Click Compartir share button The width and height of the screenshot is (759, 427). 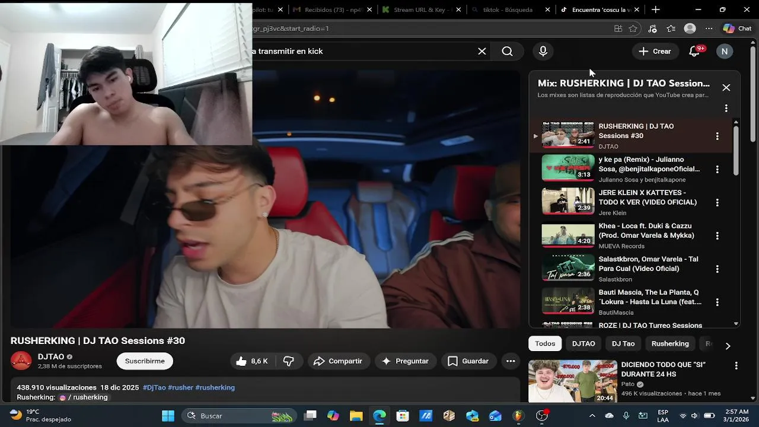click(338, 361)
